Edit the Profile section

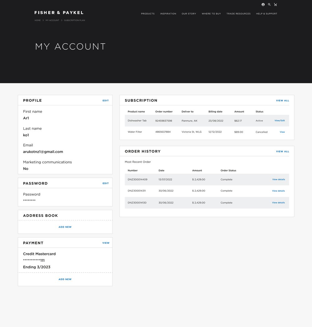click(x=105, y=101)
